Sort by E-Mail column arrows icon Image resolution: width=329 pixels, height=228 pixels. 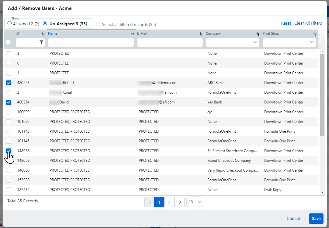201,34
